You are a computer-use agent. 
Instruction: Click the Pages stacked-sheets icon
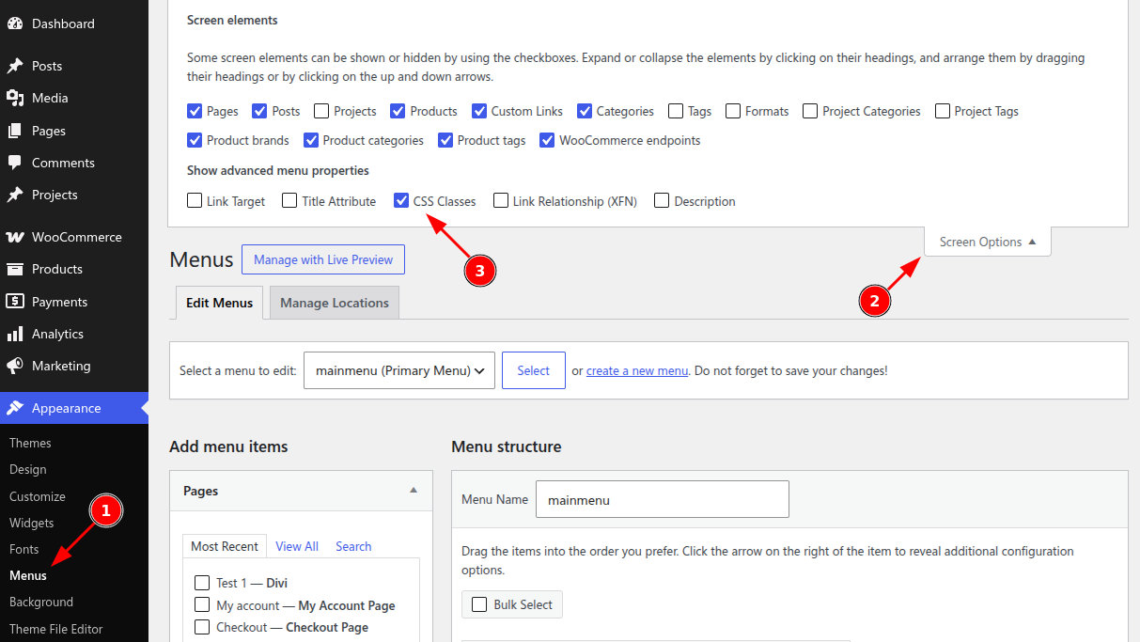(x=15, y=131)
